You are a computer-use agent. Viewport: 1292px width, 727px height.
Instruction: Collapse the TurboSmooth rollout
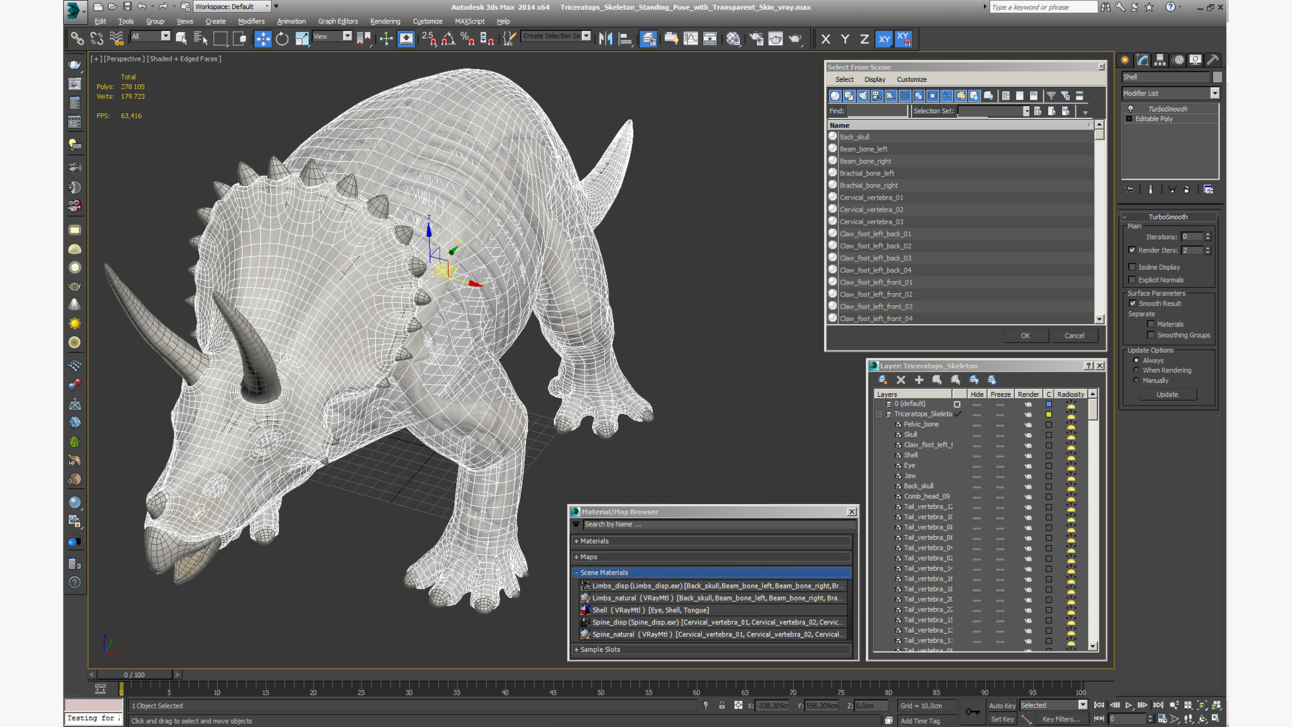pyautogui.click(x=1168, y=217)
